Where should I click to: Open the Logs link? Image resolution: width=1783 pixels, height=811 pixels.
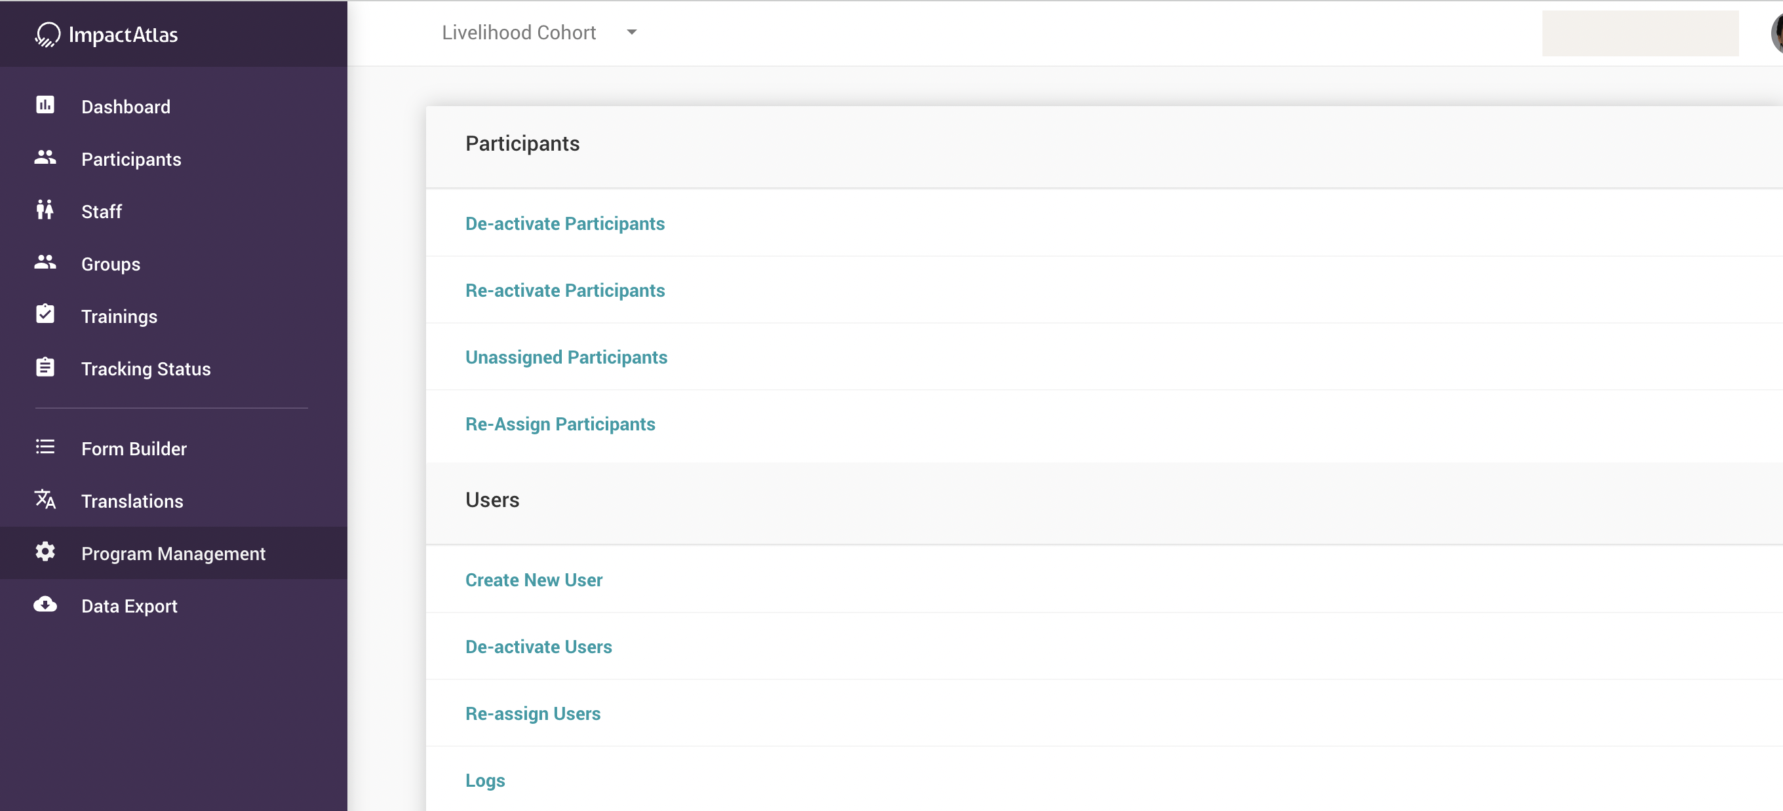tap(485, 781)
